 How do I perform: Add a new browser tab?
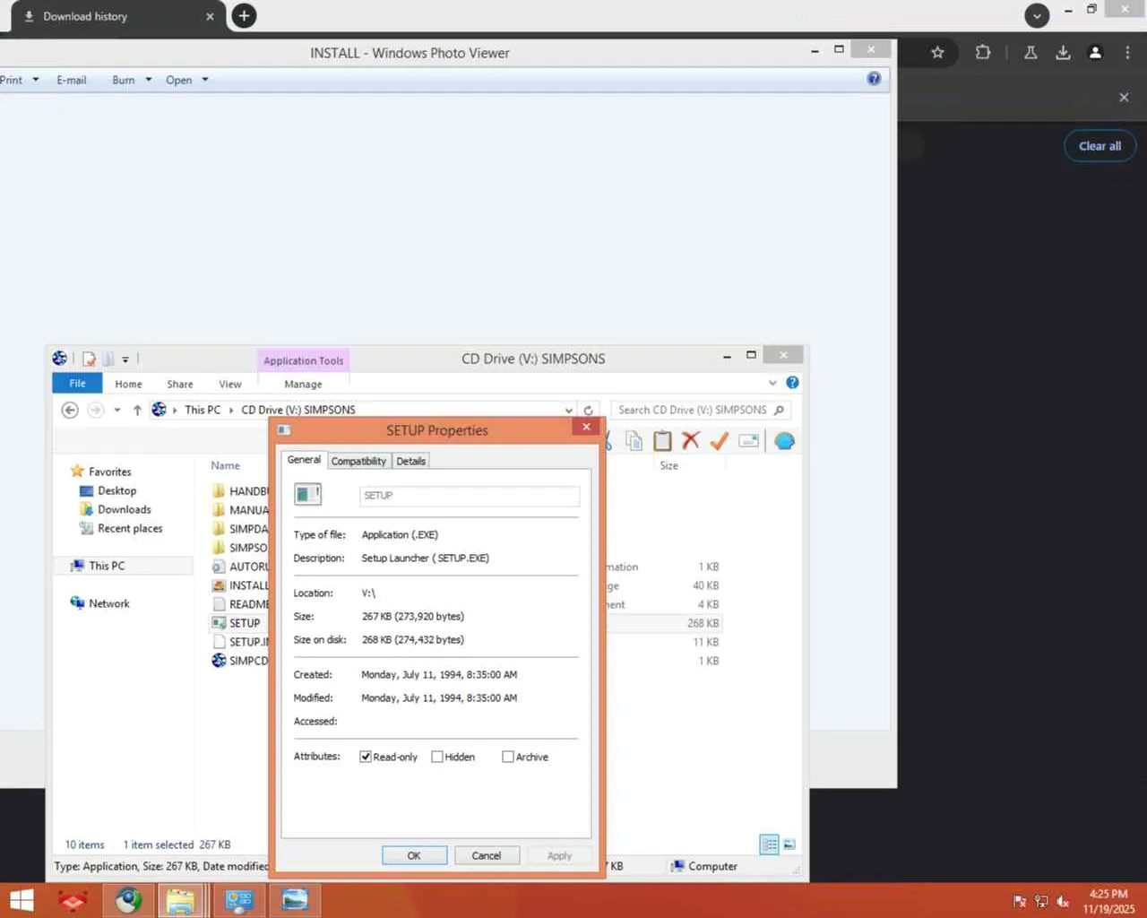(244, 16)
